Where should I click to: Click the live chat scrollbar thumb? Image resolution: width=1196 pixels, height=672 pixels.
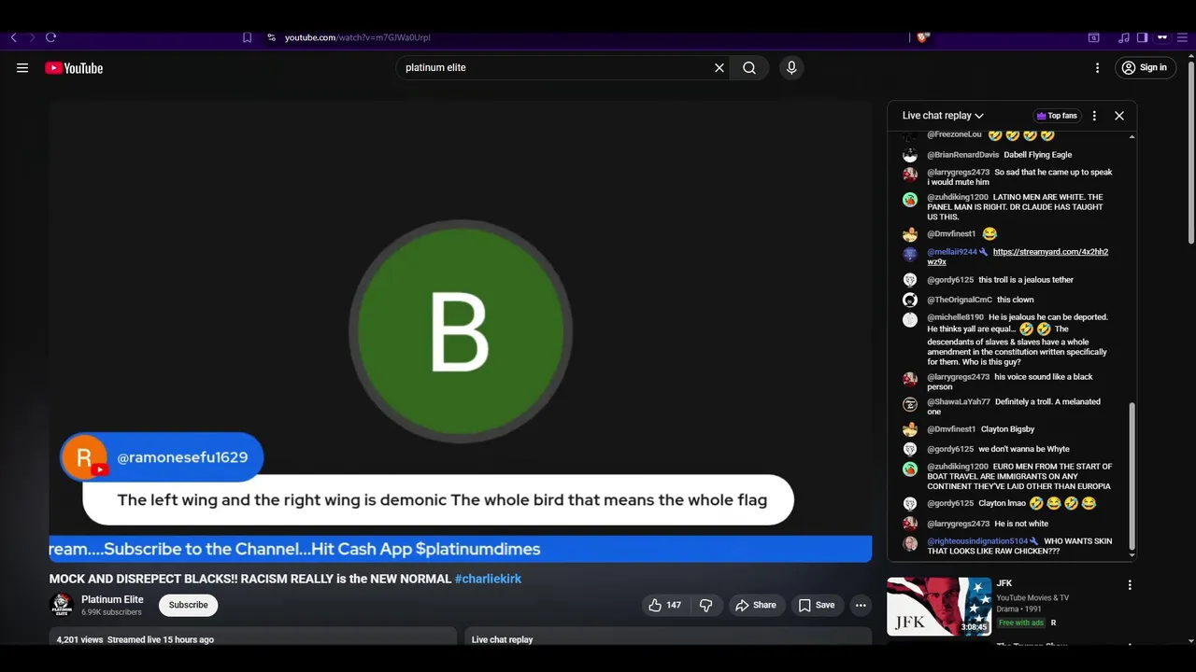pos(1132,477)
